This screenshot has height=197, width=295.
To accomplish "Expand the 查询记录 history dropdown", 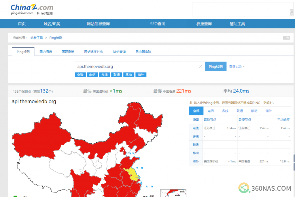I will 237,66.
